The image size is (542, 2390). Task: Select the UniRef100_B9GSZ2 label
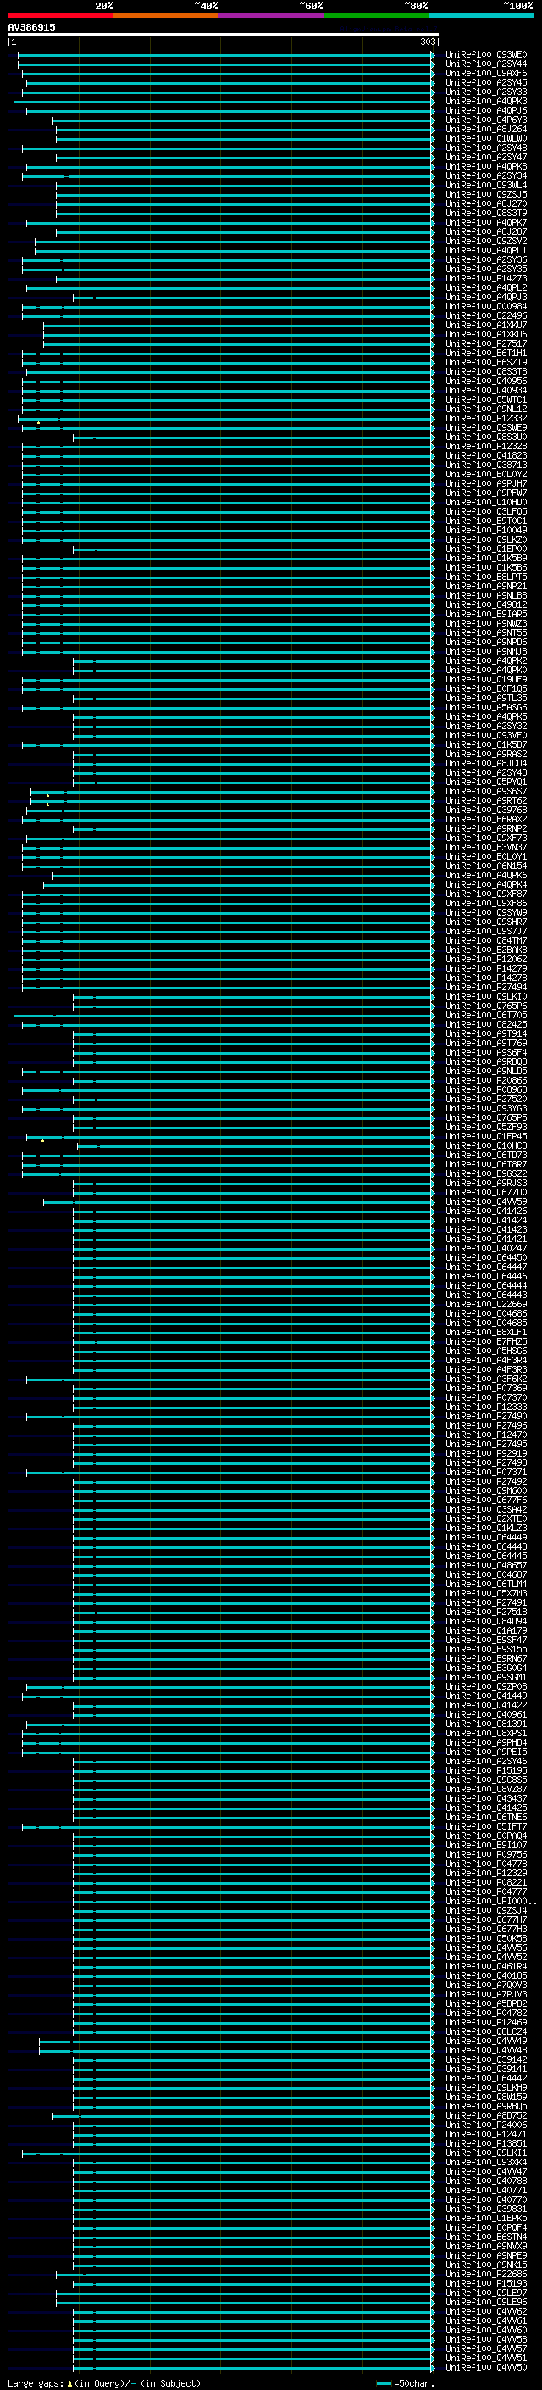click(x=485, y=1173)
